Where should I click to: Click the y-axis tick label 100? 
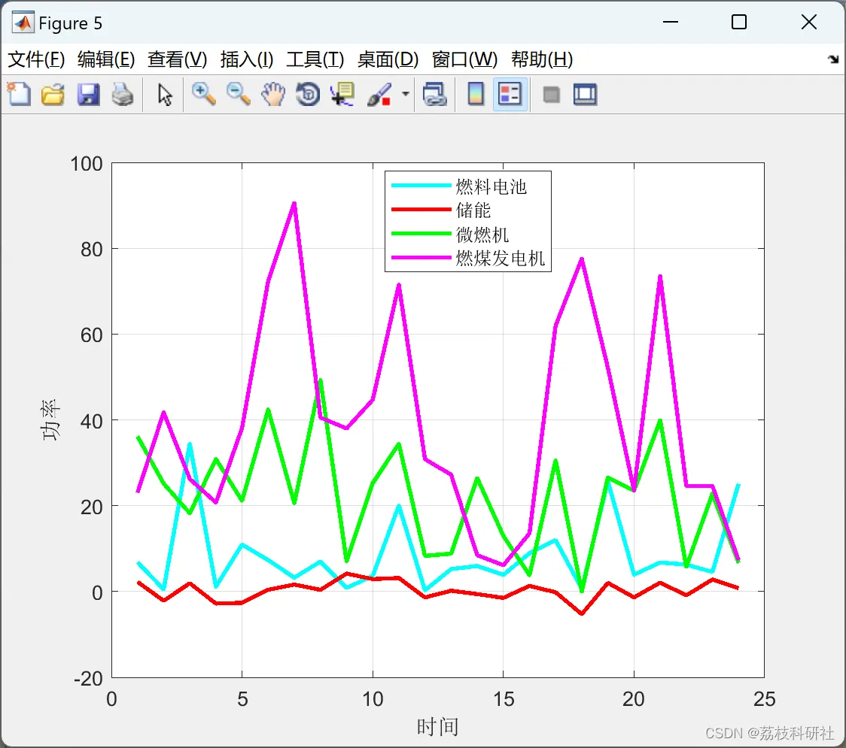pos(87,164)
